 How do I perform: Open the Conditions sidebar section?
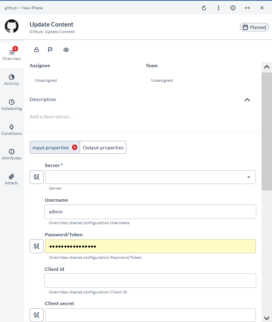click(x=12, y=130)
